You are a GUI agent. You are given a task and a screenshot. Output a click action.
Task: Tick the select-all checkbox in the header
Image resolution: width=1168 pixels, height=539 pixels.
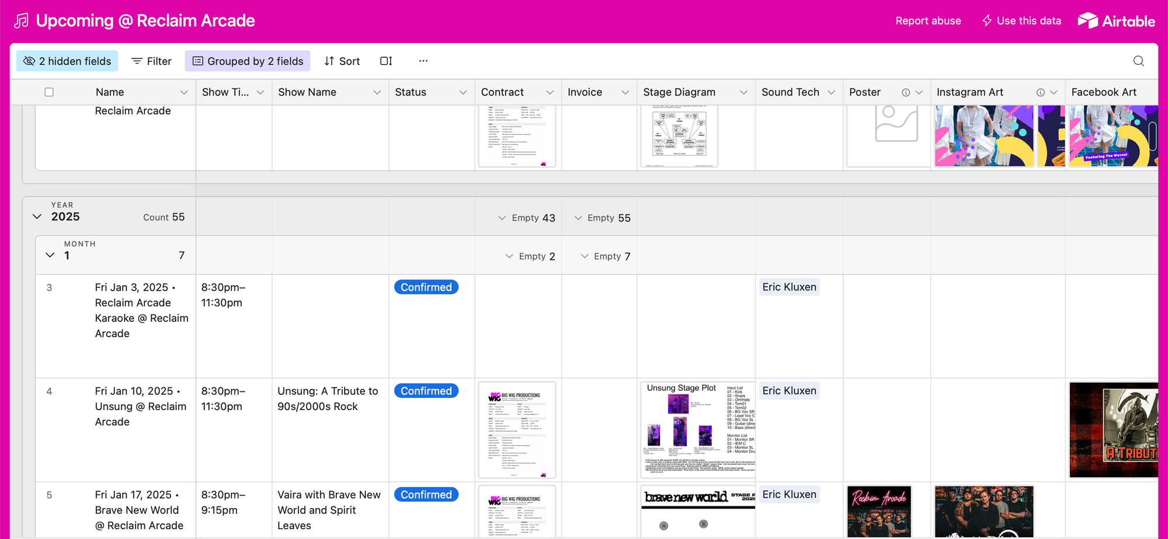click(49, 92)
